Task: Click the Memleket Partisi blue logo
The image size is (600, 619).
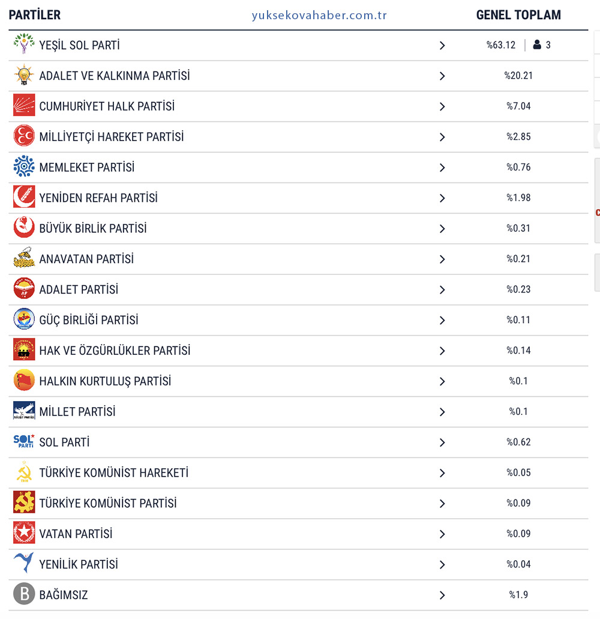Action: coord(24,167)
